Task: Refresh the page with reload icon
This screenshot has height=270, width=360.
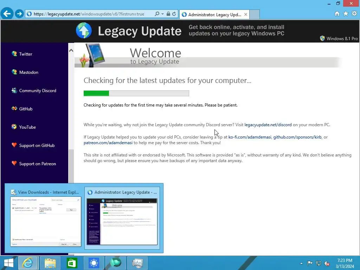Action: [174, 14]
